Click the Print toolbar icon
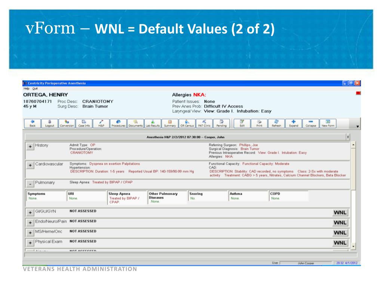Screen dimensions: 383x287 point(259,123)
